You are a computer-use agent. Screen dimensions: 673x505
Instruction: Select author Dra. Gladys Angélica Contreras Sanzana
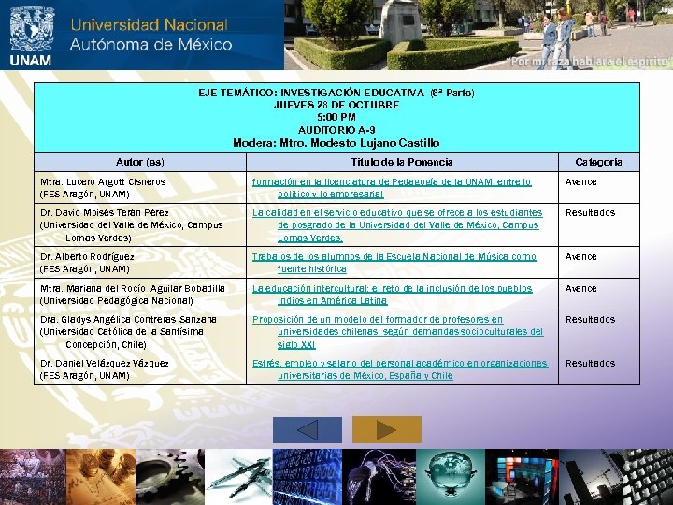tap(128, 319)
